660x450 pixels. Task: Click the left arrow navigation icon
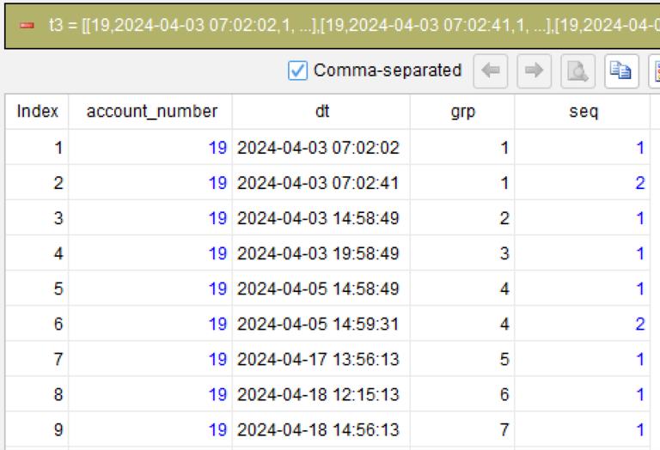[x=491, y=70]
